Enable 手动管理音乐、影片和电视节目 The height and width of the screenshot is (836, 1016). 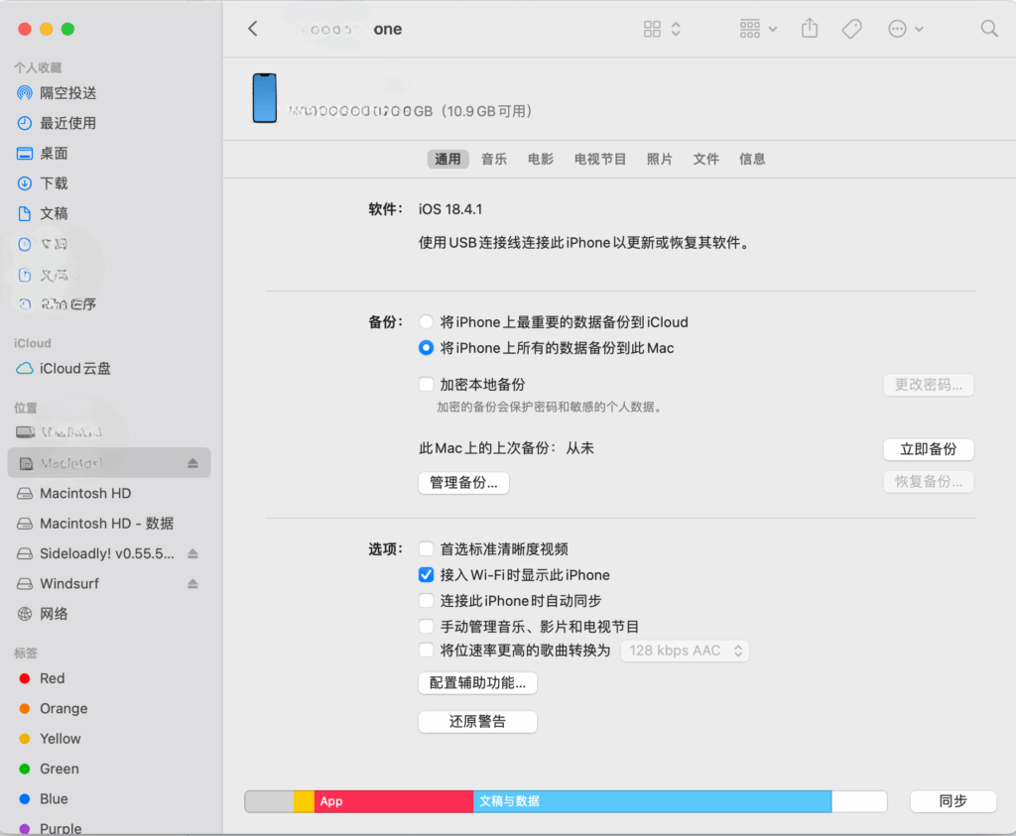426,627
